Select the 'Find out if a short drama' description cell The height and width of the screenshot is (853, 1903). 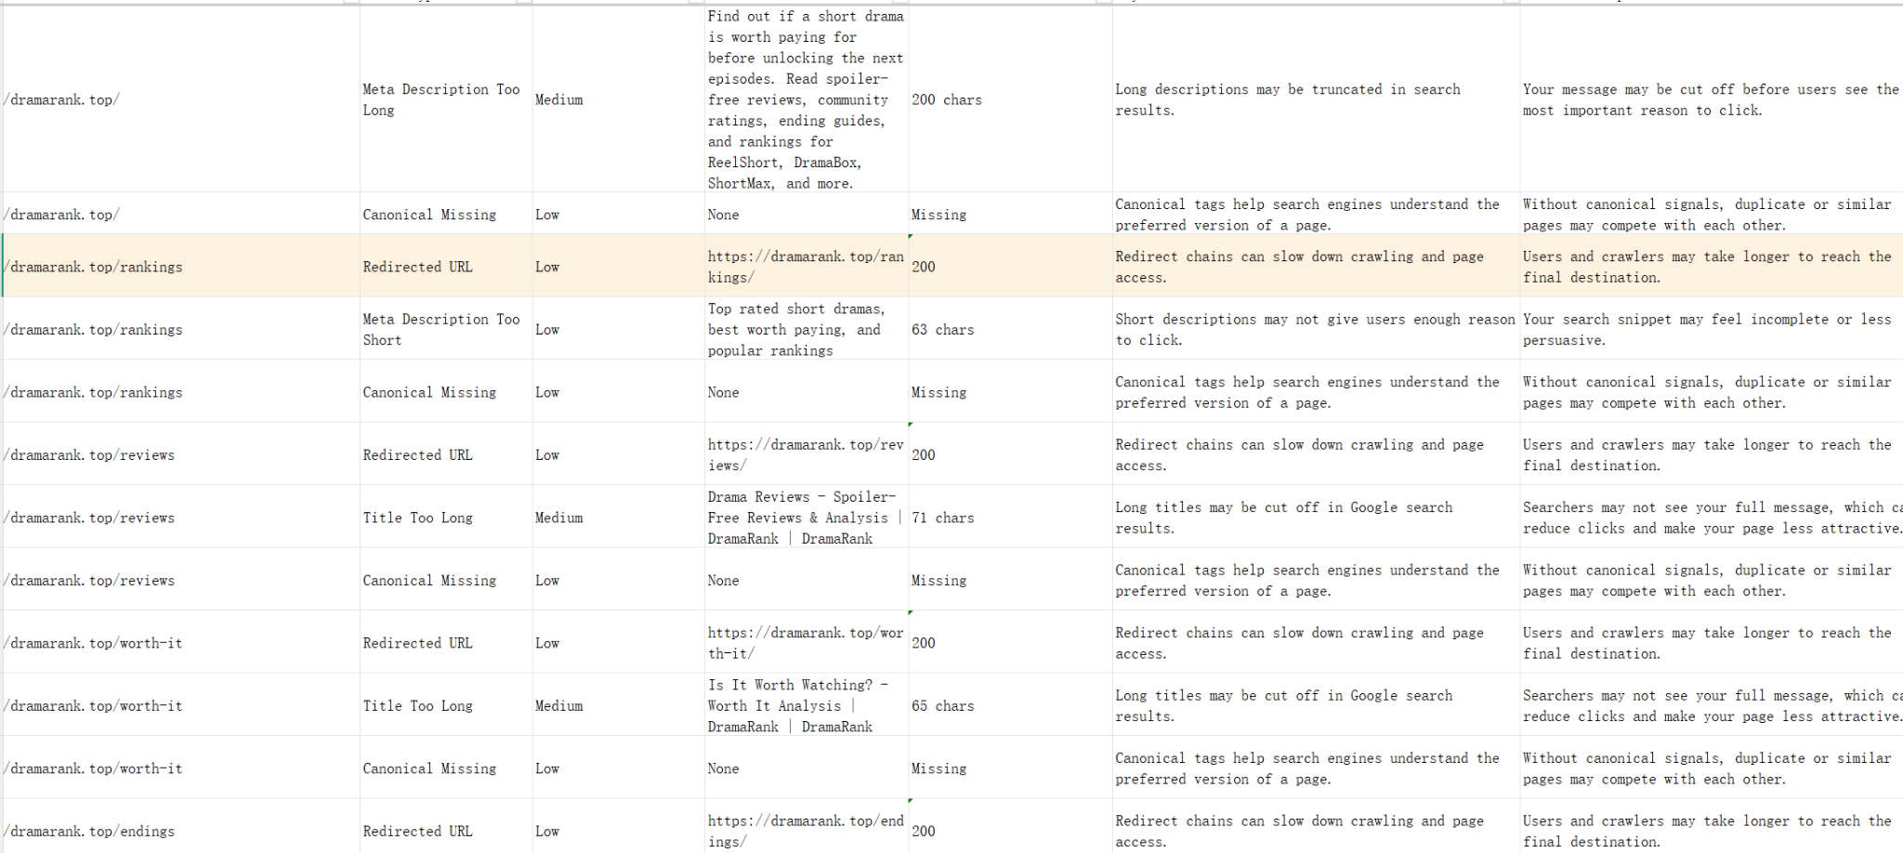(806, 99)
